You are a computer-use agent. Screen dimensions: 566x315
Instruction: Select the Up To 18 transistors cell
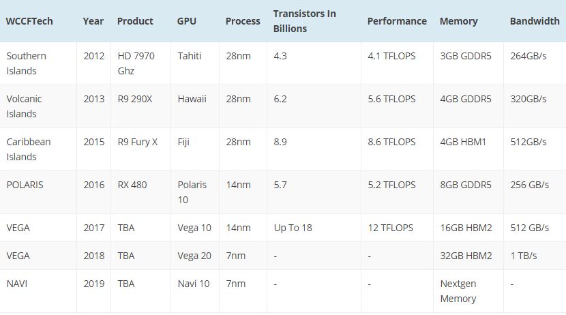(293, 228)
